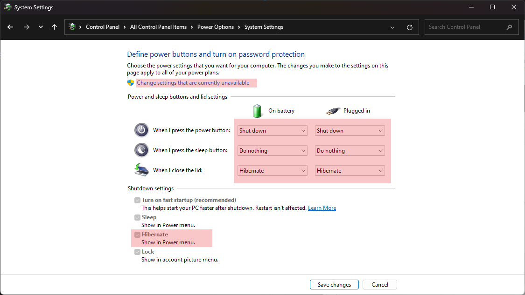Click the battery icon above On battery

tap(257, 111)
